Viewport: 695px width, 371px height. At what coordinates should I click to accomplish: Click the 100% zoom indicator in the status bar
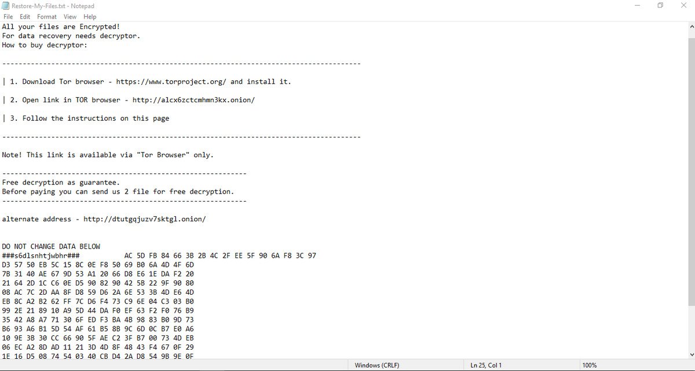click(590, 365)
